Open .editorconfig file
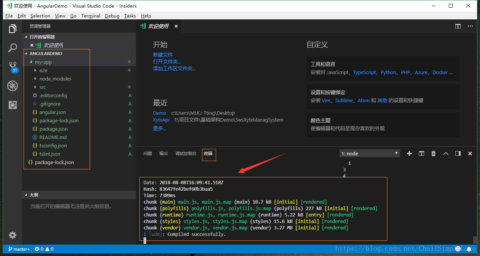The height and width of the screenshot is (256, 480). (79, 95)
